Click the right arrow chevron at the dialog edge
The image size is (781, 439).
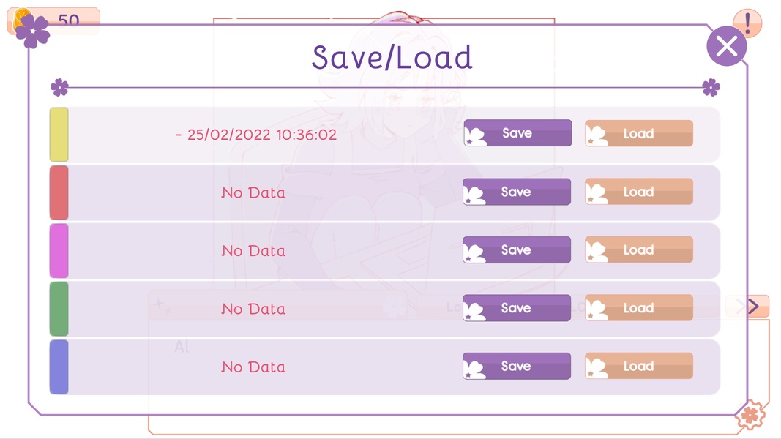(753, 306)
